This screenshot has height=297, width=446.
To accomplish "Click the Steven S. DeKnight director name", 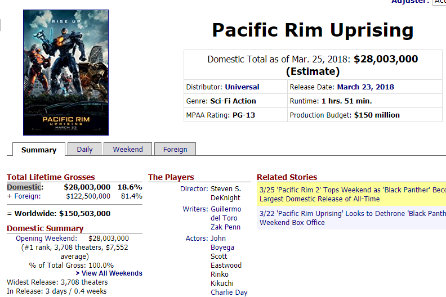I will tap(226, 193).
